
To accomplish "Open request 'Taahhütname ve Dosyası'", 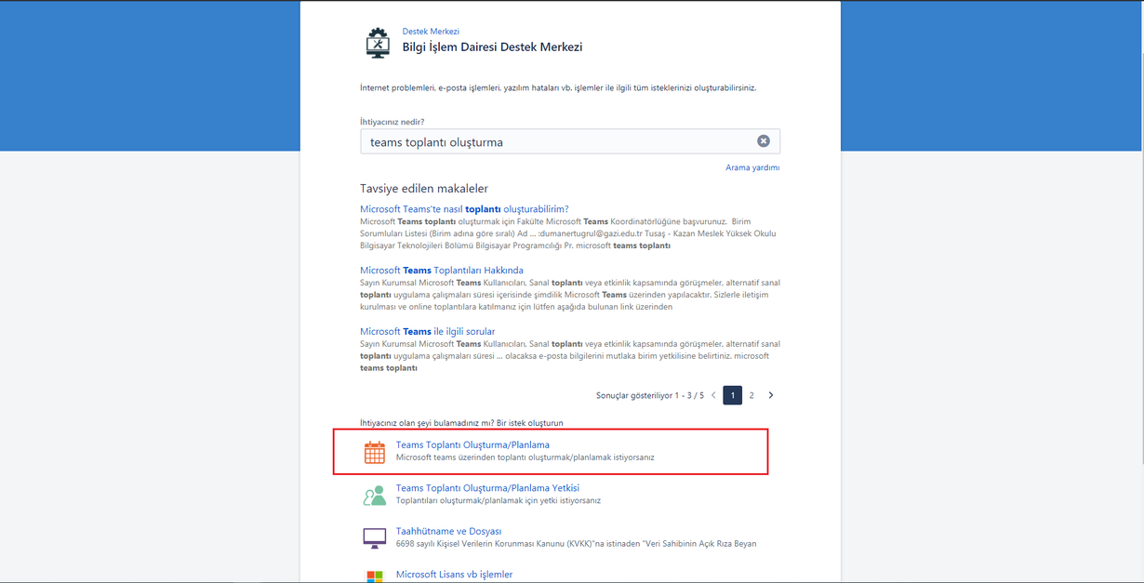I will click(x=448, y=531).
